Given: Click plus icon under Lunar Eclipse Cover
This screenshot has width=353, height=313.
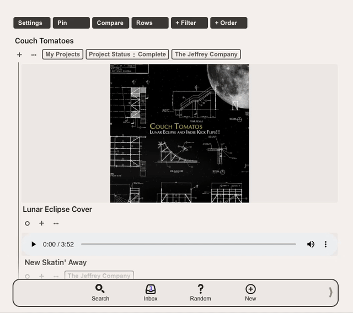Looking at the screenshot, I should pyautogui.click(x=42, y=223).
